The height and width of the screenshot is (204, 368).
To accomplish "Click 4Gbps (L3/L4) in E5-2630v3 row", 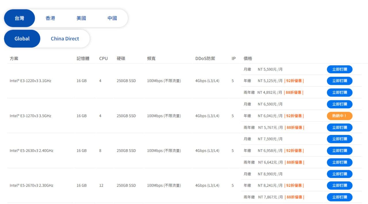I will [207, 151].
